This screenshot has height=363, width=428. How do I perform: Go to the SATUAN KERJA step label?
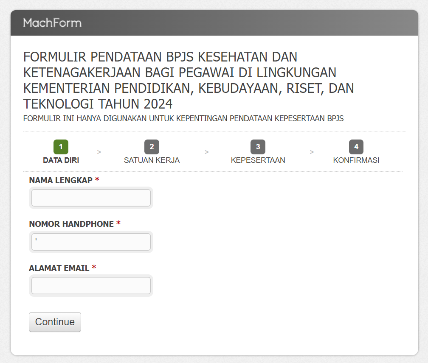pos(152,160)
